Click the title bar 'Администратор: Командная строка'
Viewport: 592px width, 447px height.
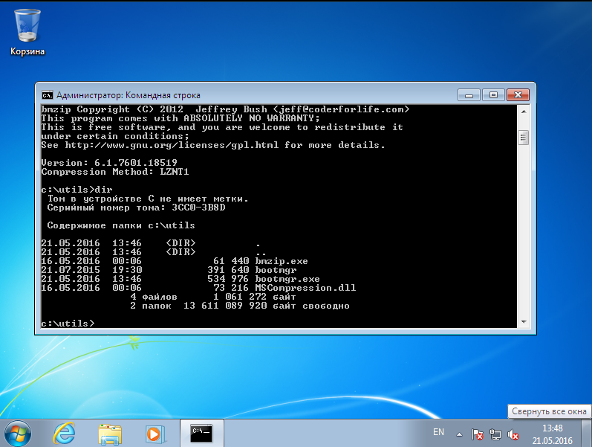pos(129,95)
